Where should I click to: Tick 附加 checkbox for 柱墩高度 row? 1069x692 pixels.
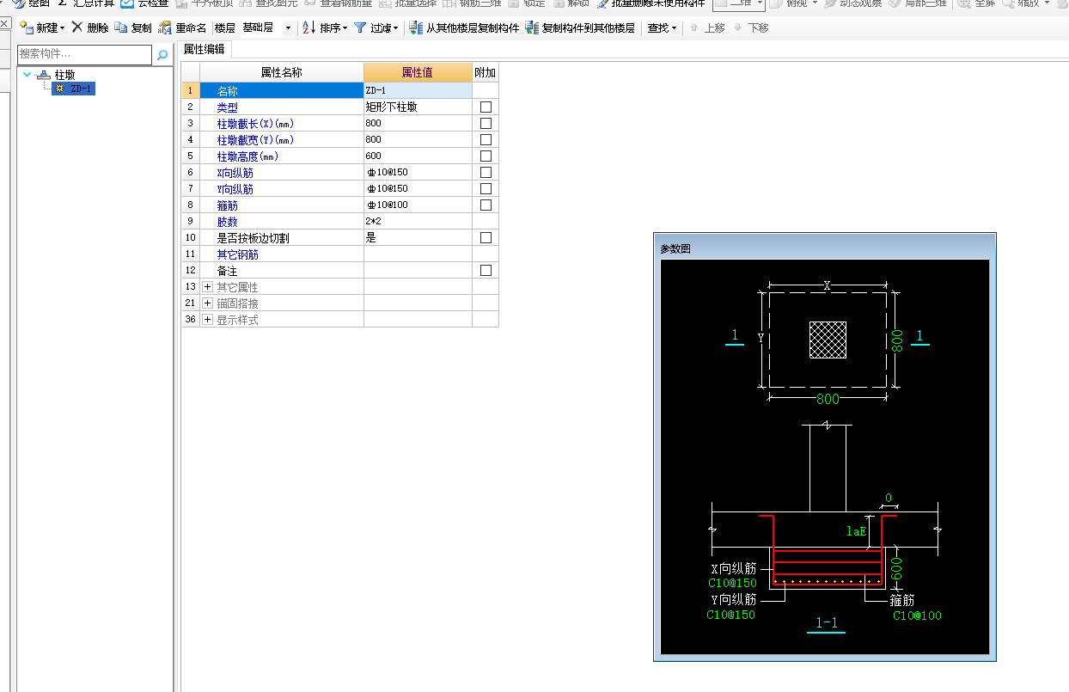486,156
